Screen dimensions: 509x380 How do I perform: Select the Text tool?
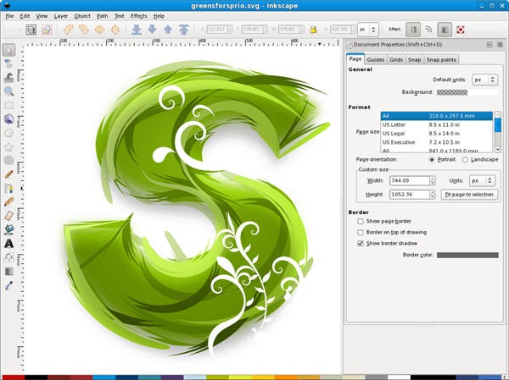pyautogui.click(x=9, y=243)
